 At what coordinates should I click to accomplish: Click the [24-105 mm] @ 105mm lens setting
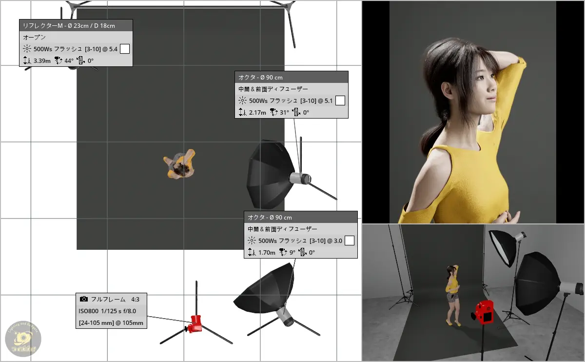click(x=111, y=322)
